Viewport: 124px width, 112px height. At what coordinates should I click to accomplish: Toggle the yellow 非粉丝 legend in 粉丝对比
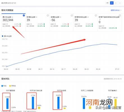pos(12,86)
